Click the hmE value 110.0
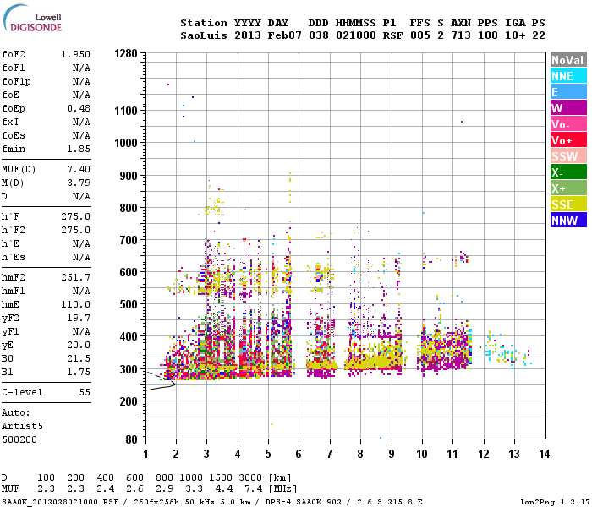The height and width of the screenshot is (507, 592). coord(75,304)
